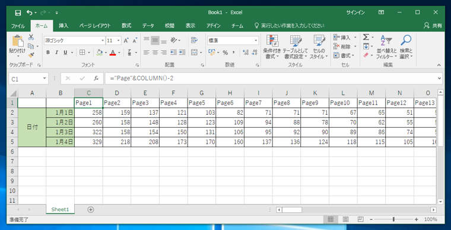Select the Sheet1 tab

60,209
